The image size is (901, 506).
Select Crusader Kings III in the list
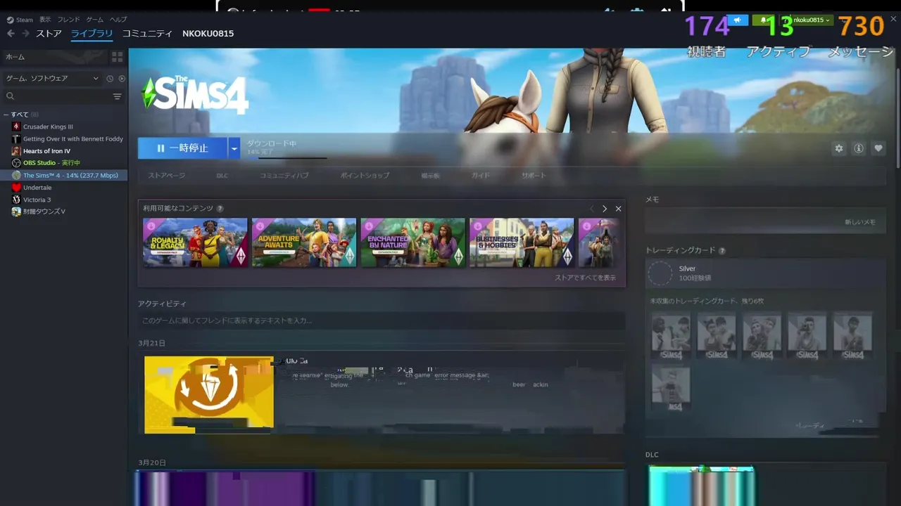(48, 126)
